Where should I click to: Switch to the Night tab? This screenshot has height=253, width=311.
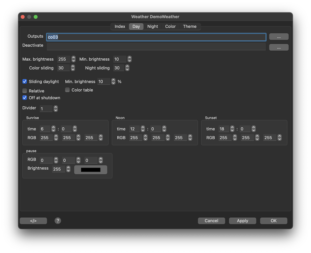pyautogui.click(x=153, y=26)
